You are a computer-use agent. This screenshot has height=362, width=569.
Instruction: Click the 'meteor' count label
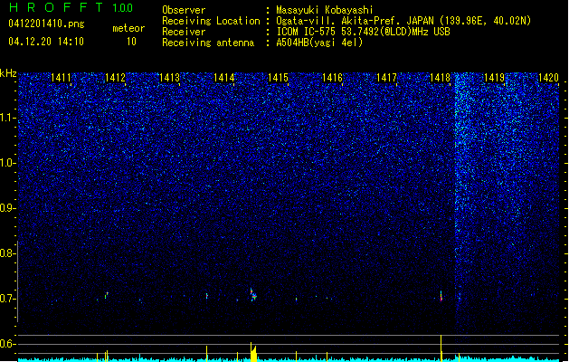coord(128,28)
